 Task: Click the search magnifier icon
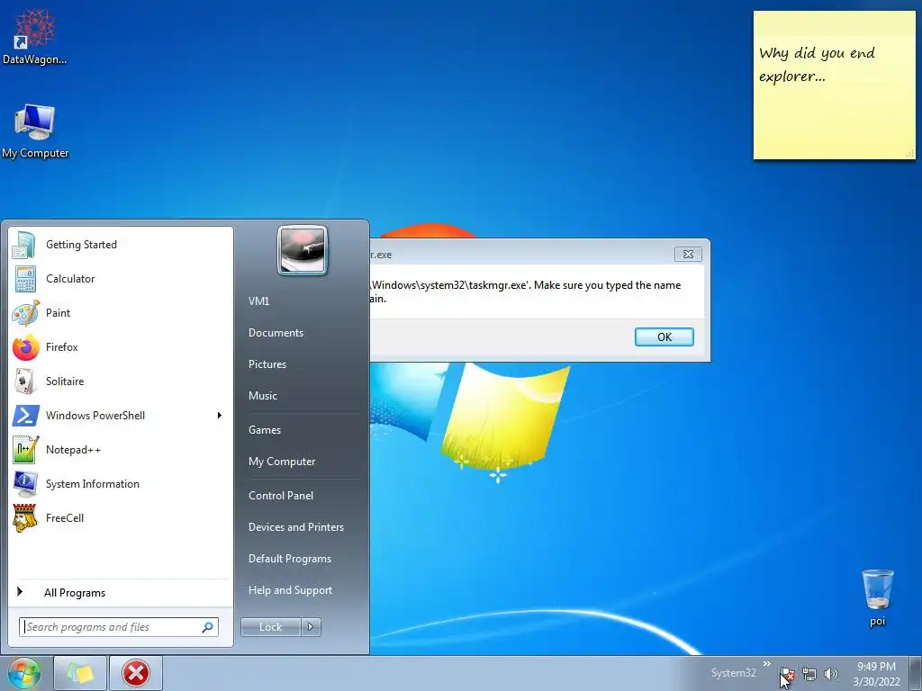[x=208, y=627]
